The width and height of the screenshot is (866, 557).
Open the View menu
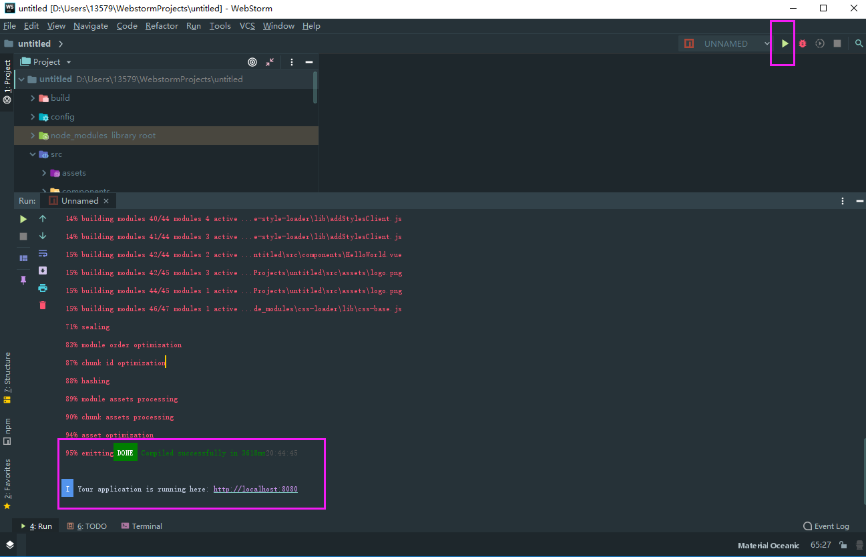click(x=56, y=26)
